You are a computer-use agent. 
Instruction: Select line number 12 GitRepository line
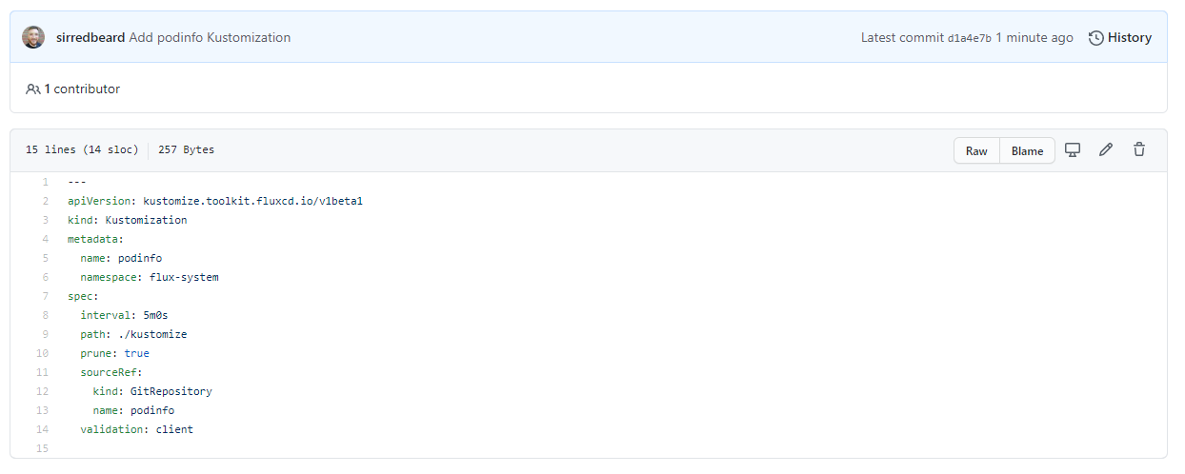43,391
